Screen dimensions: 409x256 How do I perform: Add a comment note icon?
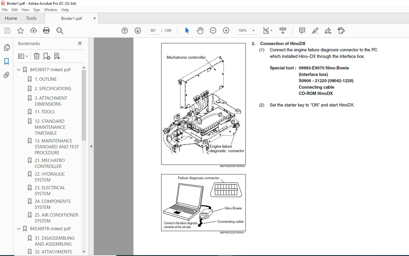click(302, 31)
